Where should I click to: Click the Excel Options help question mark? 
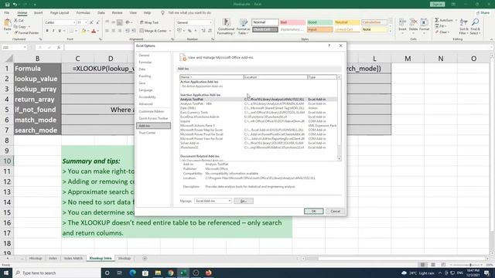click(329, 46)
